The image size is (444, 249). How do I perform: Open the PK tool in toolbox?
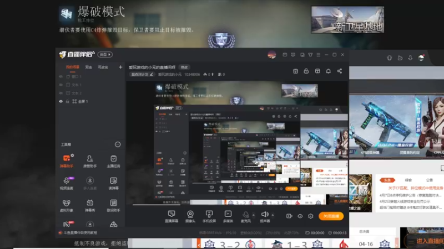(67, 224)
